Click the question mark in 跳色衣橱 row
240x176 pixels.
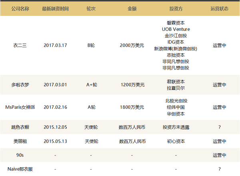[x=220, y=127]
